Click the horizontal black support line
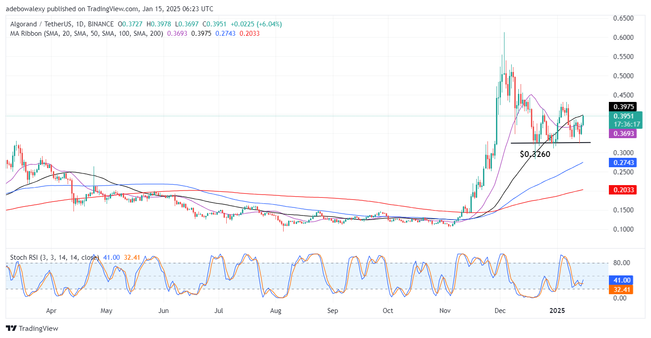This screenshot has height=338, width=651. (x=551, y=143)
